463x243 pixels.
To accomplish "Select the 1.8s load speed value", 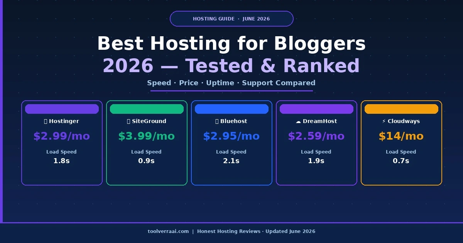I will point(62,161).
